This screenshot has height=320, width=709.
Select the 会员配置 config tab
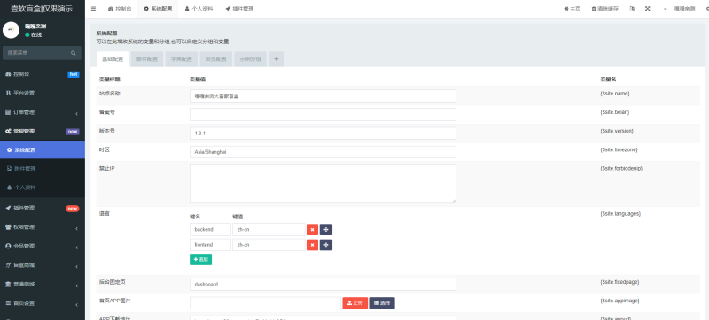(x=215, y=59)
